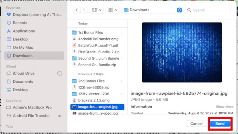This screenshot has width=238, height=134.
Task: Click the disk image icon of brackets.2.1.2.dmg
Action: click(x=74, y=100)
